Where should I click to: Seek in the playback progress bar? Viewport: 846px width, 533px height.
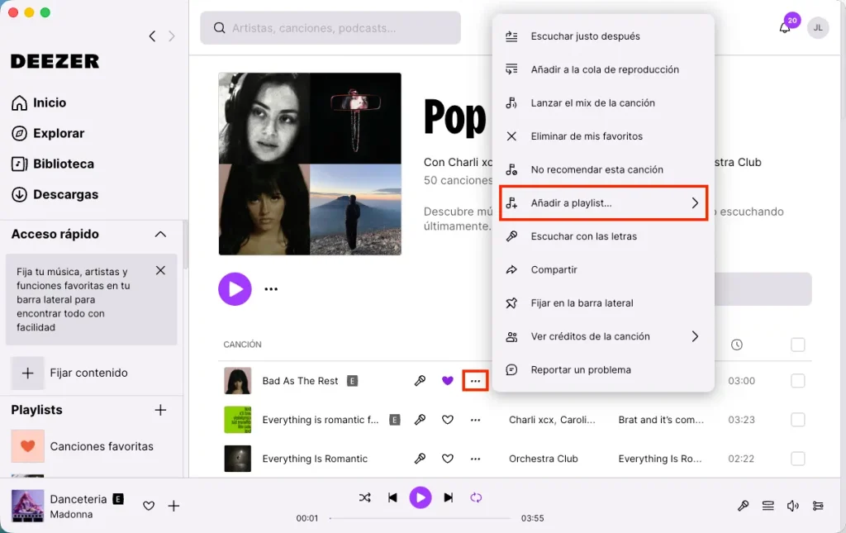click(420, 518)
